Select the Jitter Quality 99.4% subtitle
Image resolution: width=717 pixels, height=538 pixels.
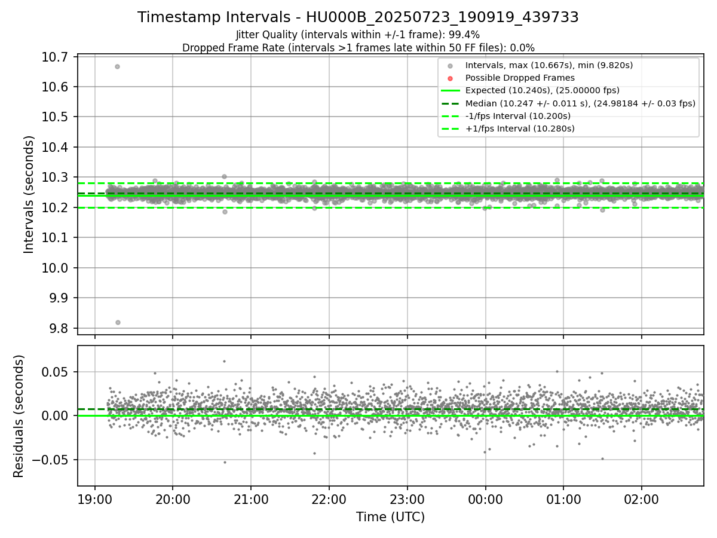[358, 35]
